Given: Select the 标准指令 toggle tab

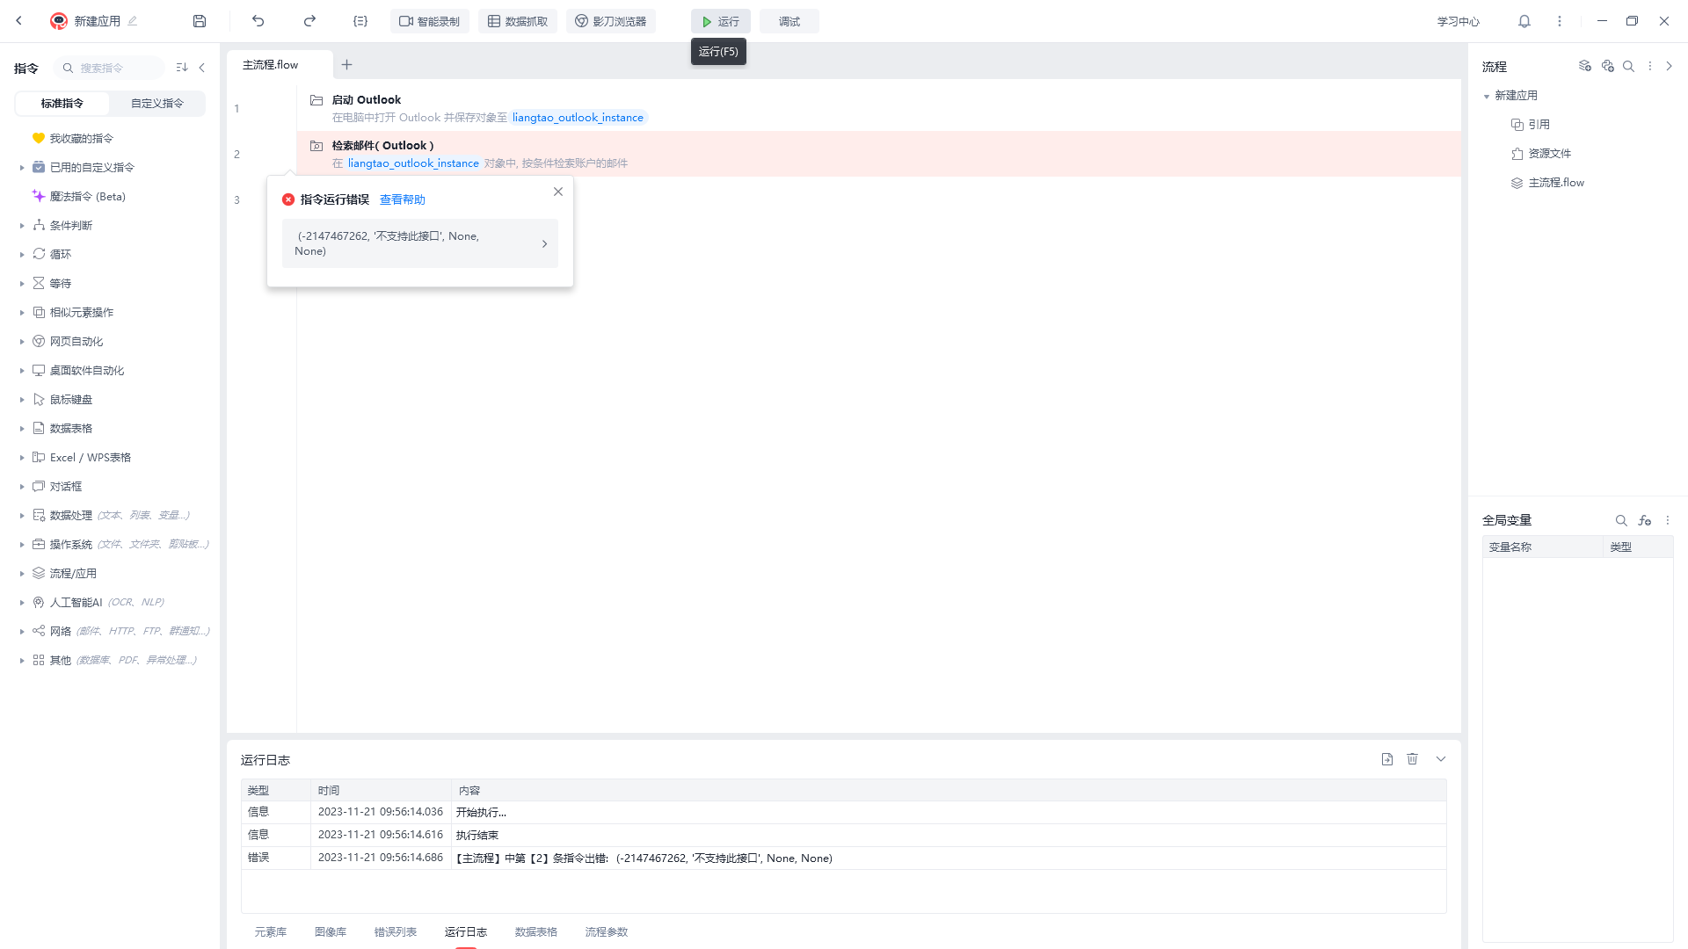Looking at the screenshot, I should (62, 104).
